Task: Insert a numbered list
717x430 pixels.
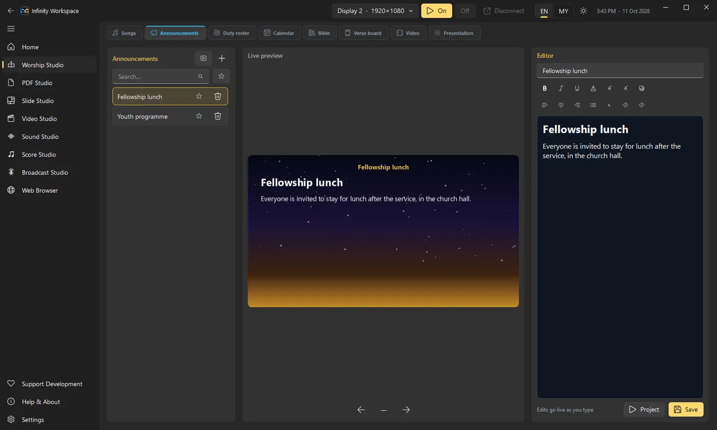Action: click(x=609, y=105)
